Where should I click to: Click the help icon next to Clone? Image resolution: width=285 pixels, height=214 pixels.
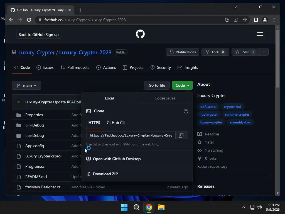pyautogui.click(x=186, y=111)
